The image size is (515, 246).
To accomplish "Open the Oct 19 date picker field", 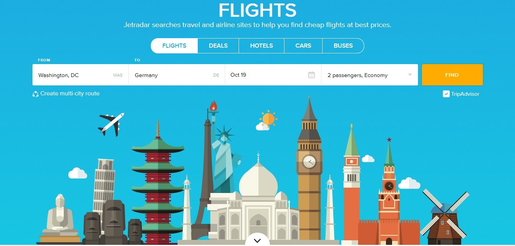I will tap(273, 75).
